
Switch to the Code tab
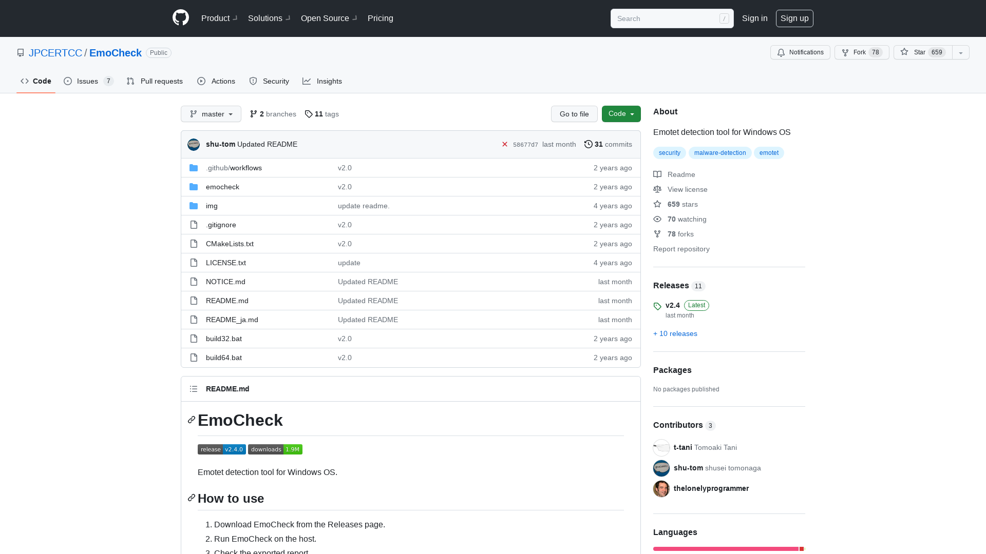[x=36, y=81]
